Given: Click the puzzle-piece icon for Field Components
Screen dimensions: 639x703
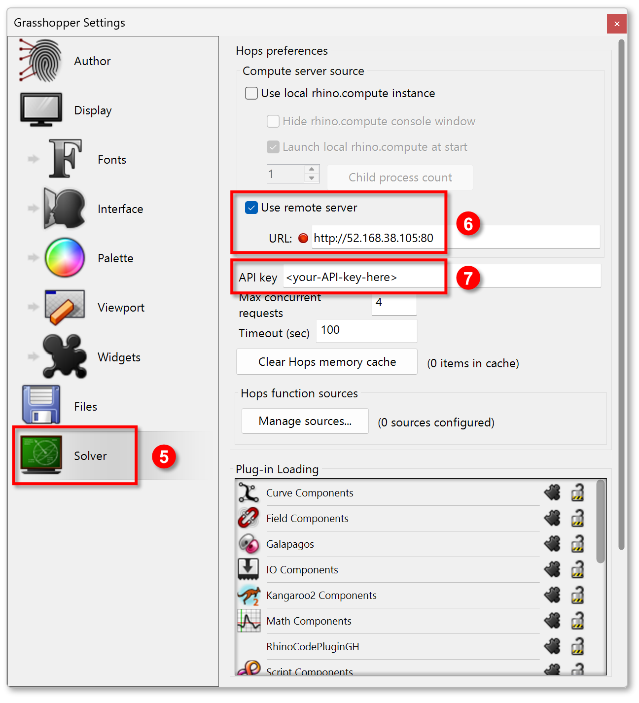Looking at the screenshot, I should click(553, 518).
